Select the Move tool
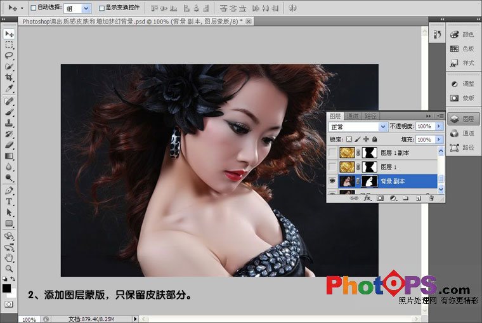The width and height of the screenshot is (482, 323). coord(10,34)
